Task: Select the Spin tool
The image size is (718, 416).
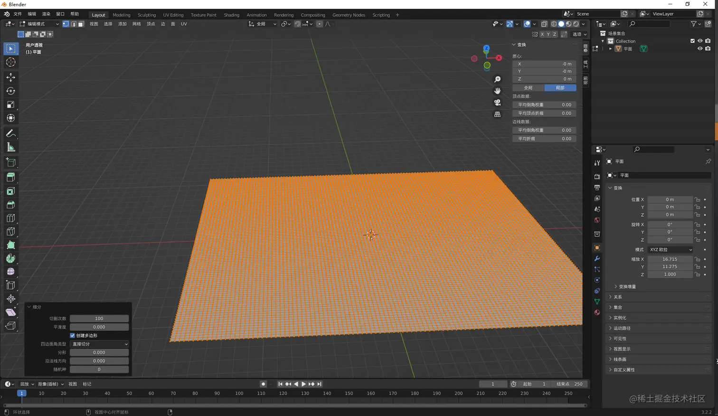Action: (x=10, y=259)
